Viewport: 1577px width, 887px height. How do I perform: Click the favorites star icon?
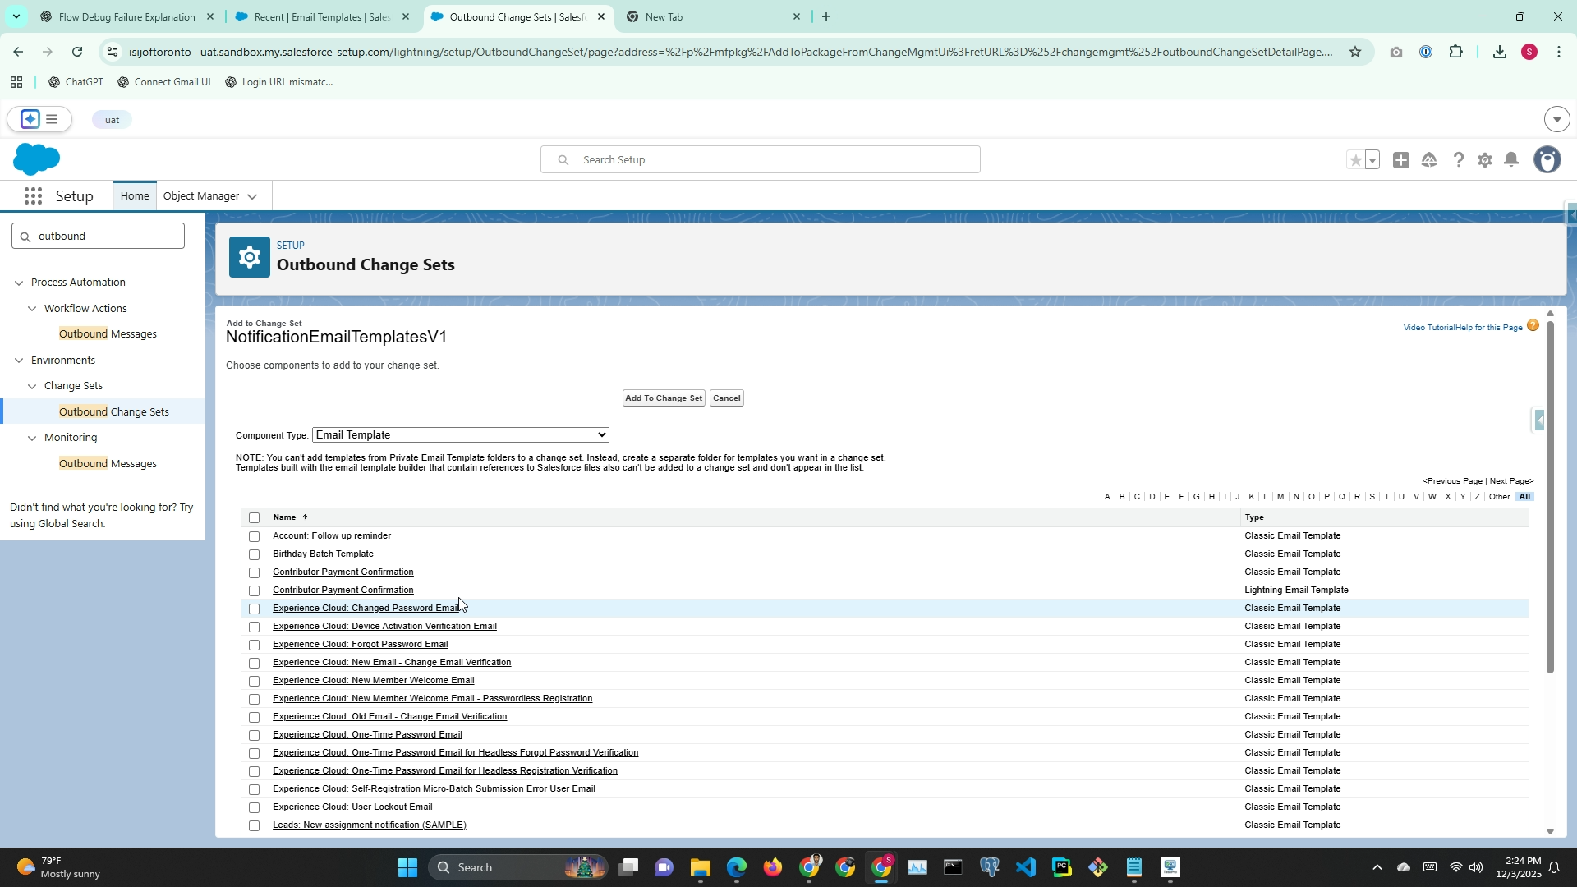click(1355, 160)
